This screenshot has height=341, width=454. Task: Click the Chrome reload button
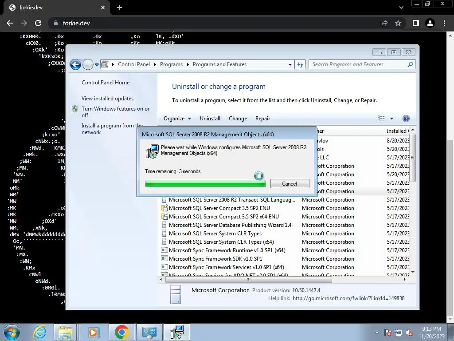[38, 23]
